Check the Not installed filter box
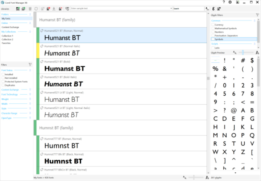The height and width of the screenshot is (181, 261). (x=3, y=78)
